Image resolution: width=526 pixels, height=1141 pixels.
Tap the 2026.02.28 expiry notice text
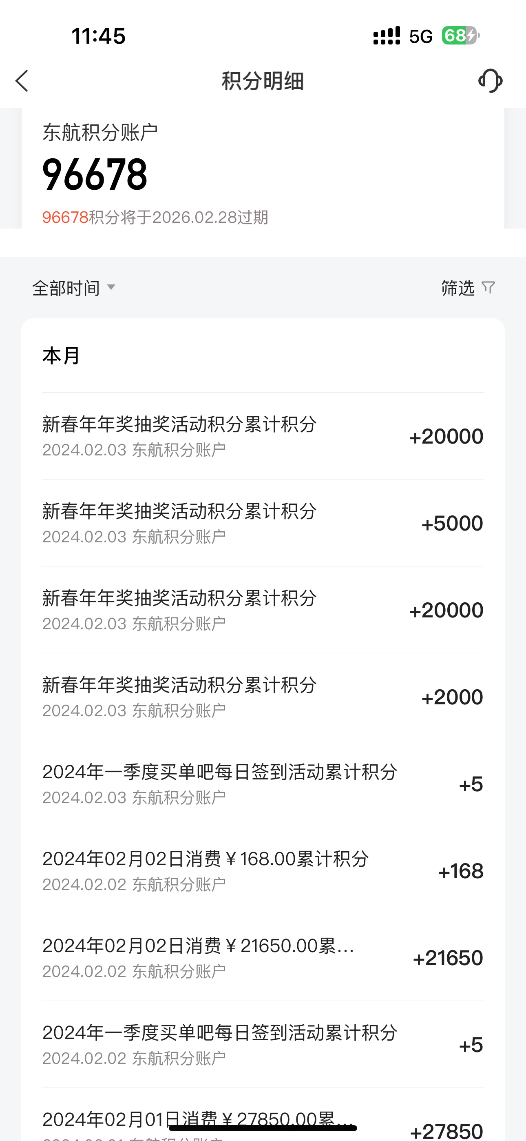pyautogui.click(x=155, y=218)
